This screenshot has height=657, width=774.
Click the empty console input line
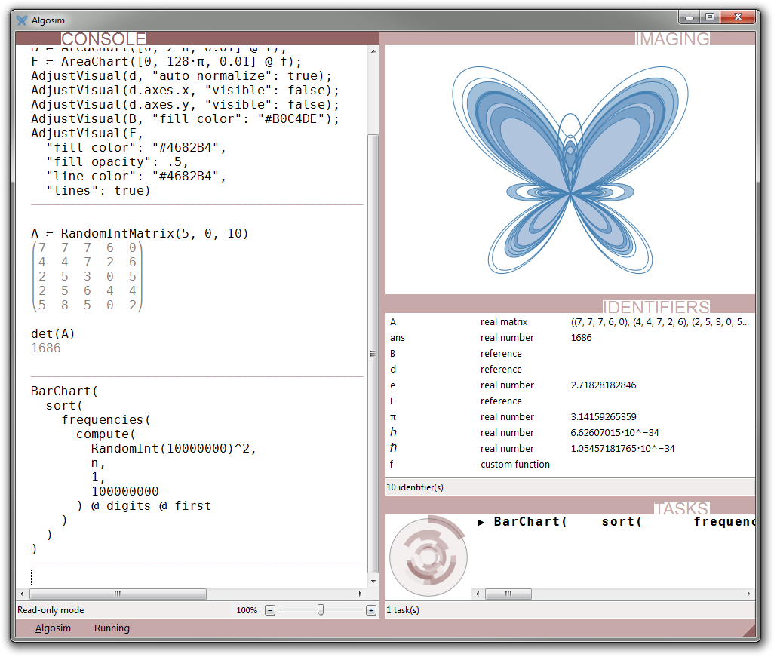point(189,577)
